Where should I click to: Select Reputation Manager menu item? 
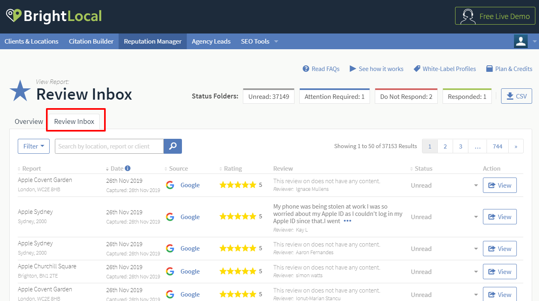click(153, 41)
